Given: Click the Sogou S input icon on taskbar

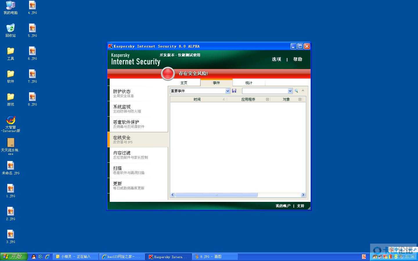Looking at the screenshot, I should click(x=364, y=257).
